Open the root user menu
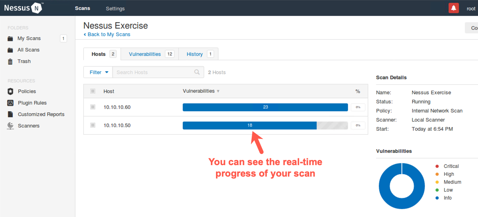 pos(471,9)
